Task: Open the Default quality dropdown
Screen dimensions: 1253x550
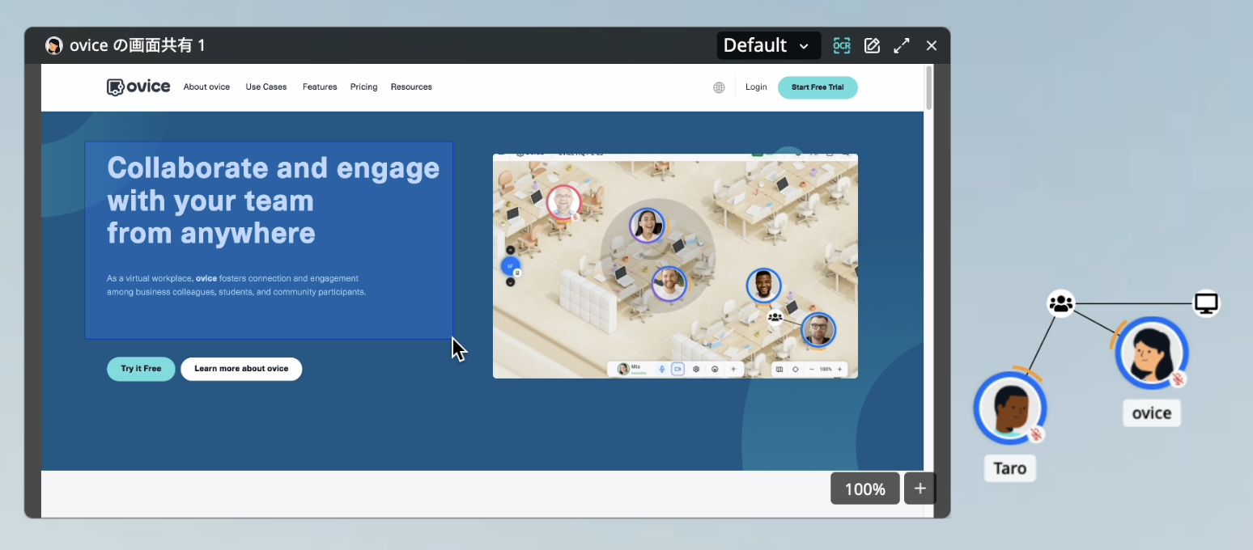Action: pos(768,45)
